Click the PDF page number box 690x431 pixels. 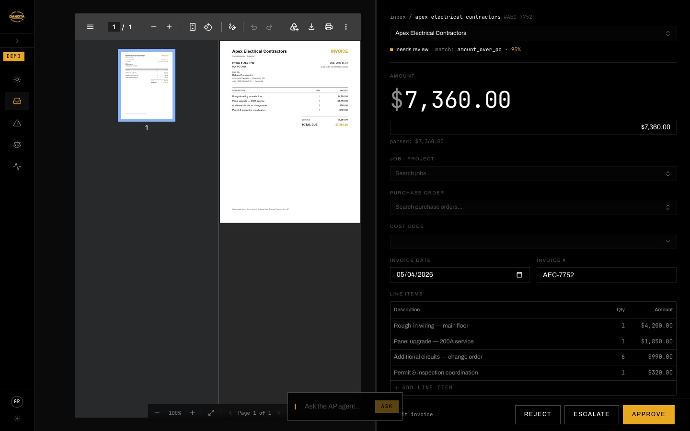point(114,27)
